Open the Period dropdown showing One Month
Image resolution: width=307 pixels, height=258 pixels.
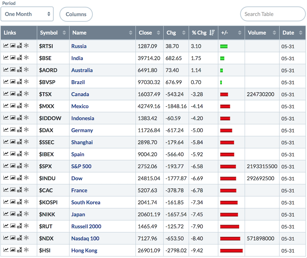coord(27,14)
